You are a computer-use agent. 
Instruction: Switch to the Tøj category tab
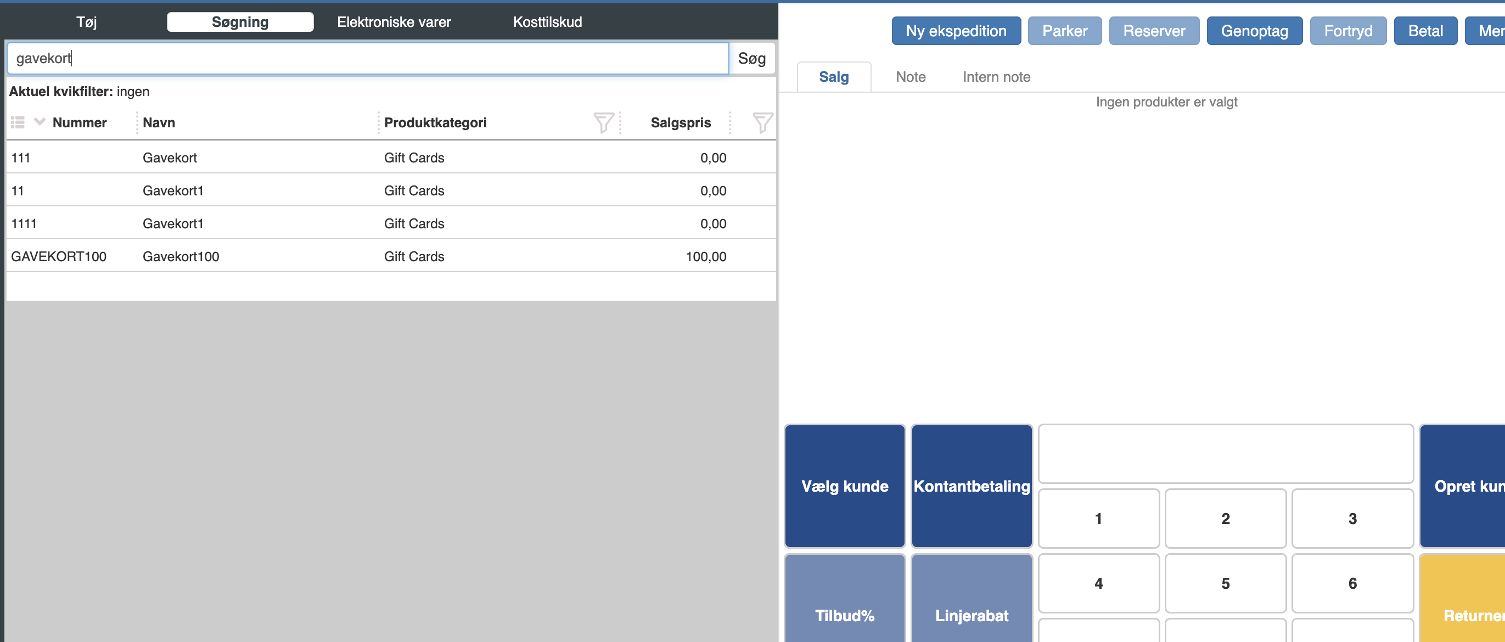[x=87, y=22]
